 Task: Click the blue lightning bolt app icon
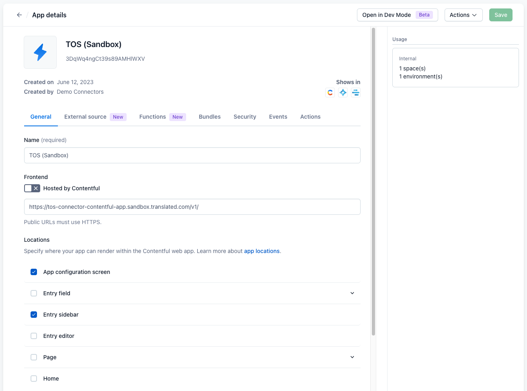(x=40, y=52)
